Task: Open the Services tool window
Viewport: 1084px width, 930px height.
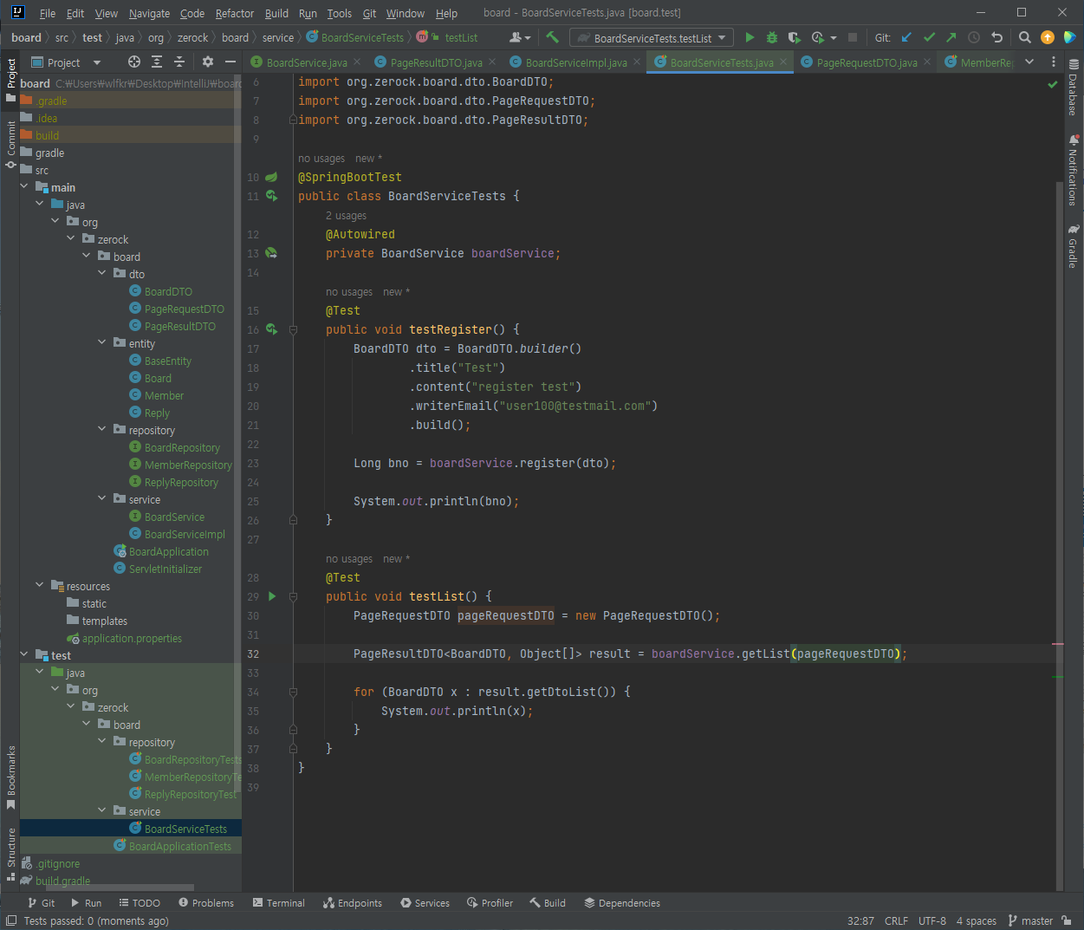Action: (x=425, y=902)
